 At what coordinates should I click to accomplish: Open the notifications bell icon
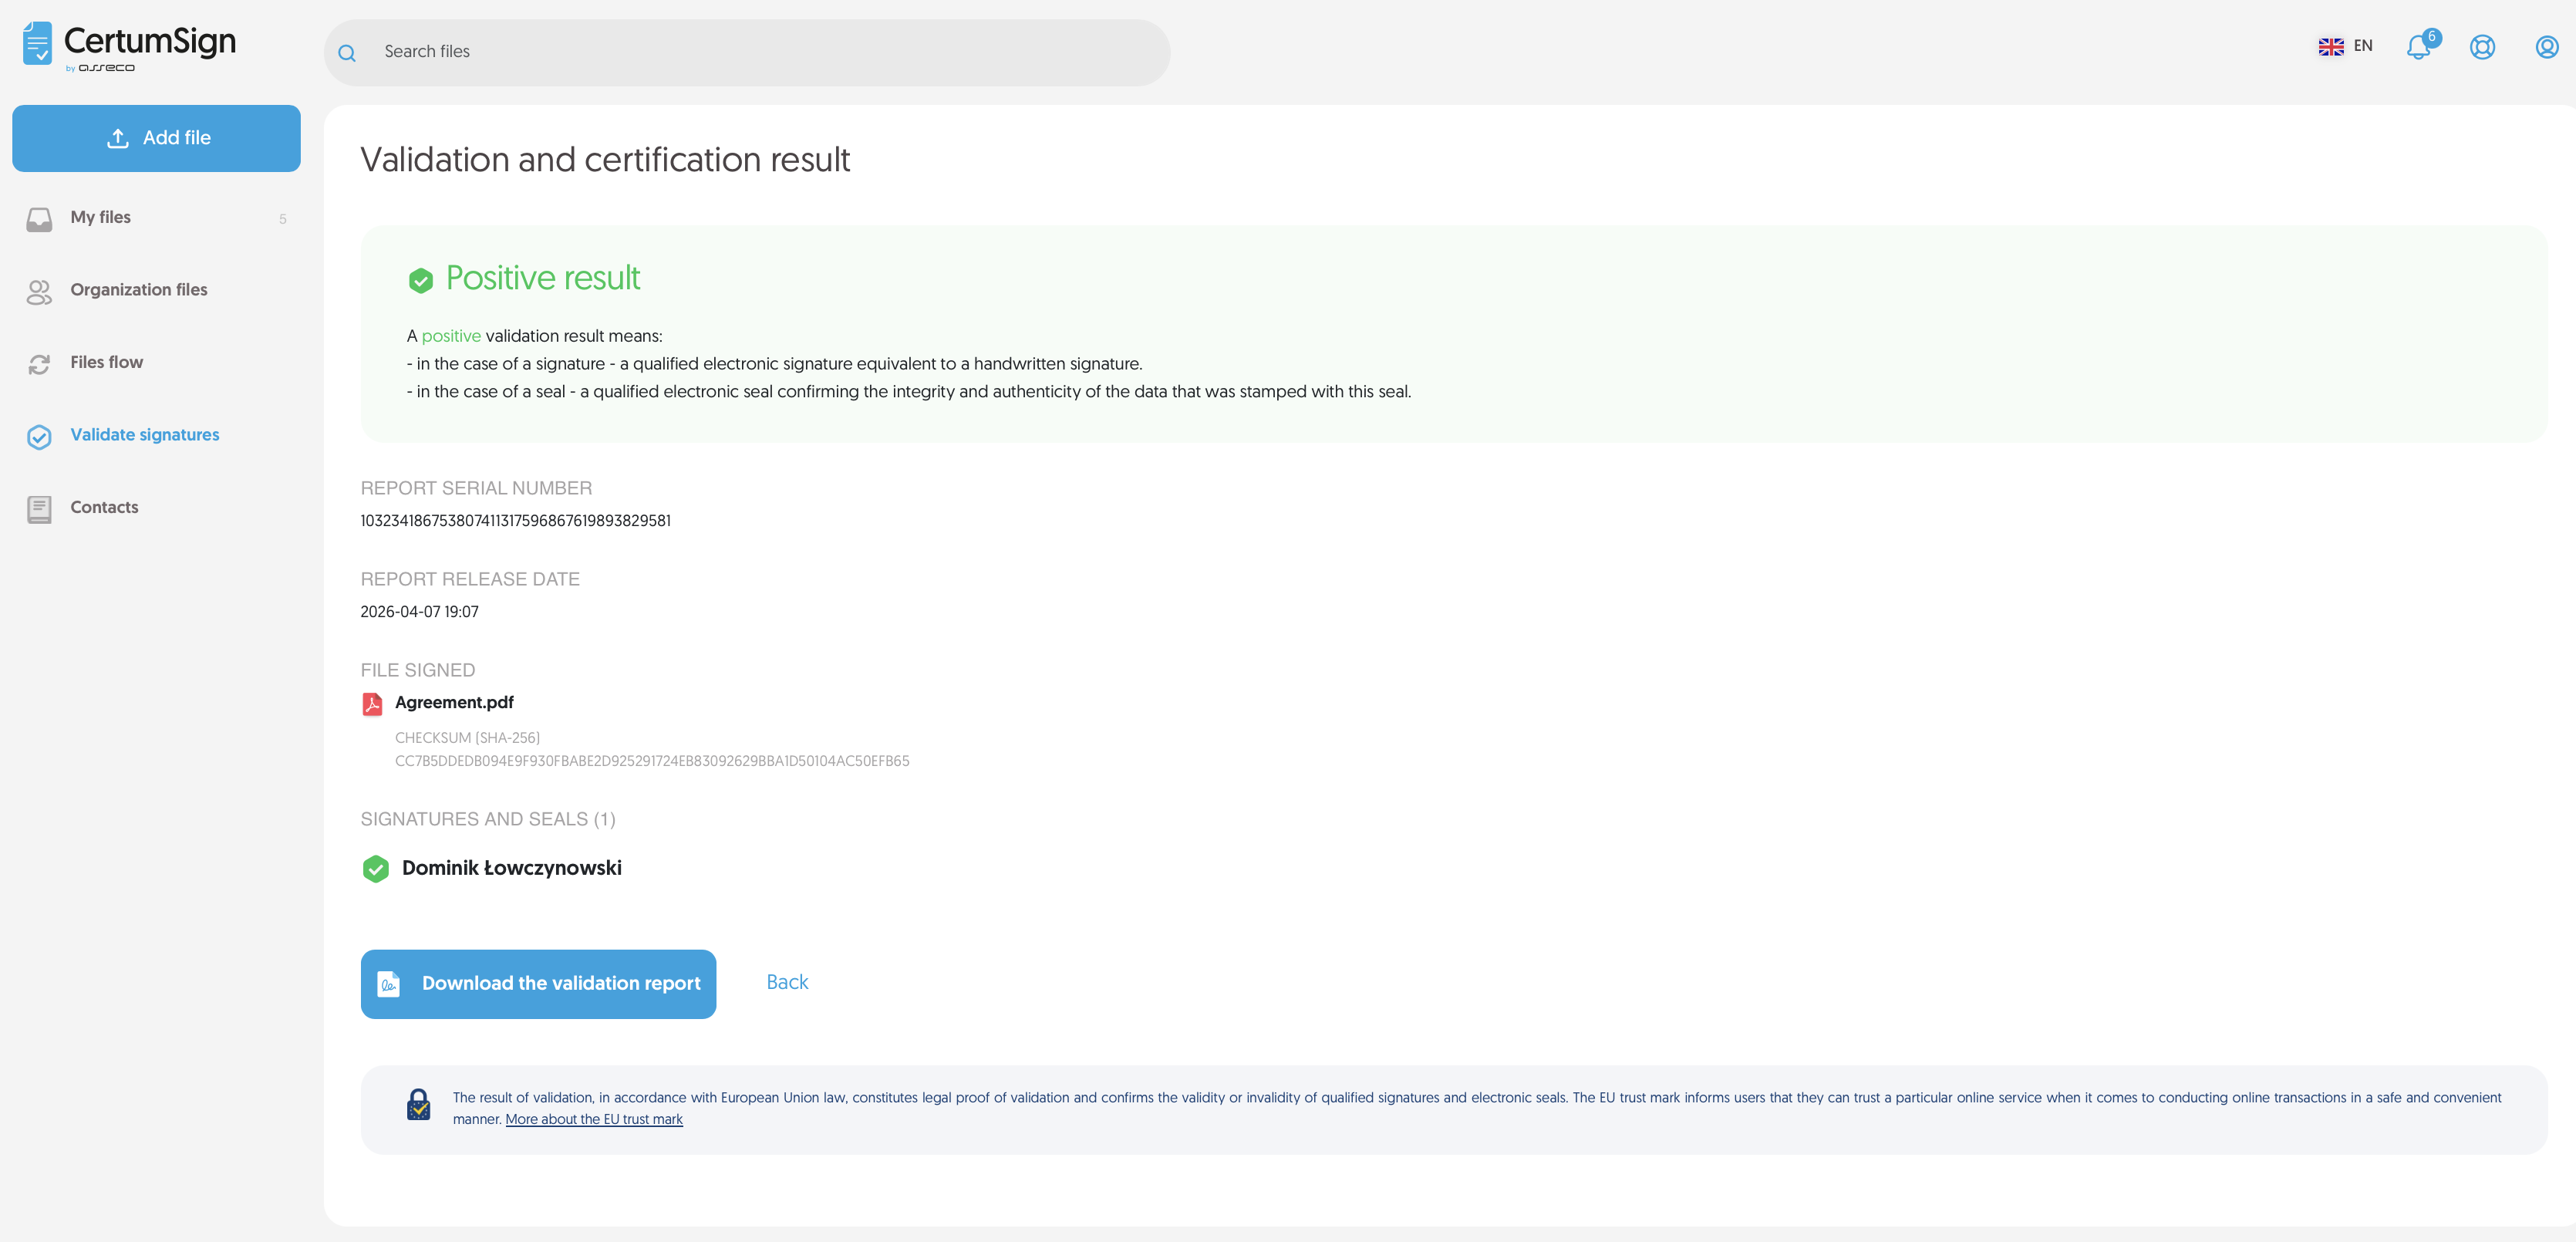tap(2418, 47)
